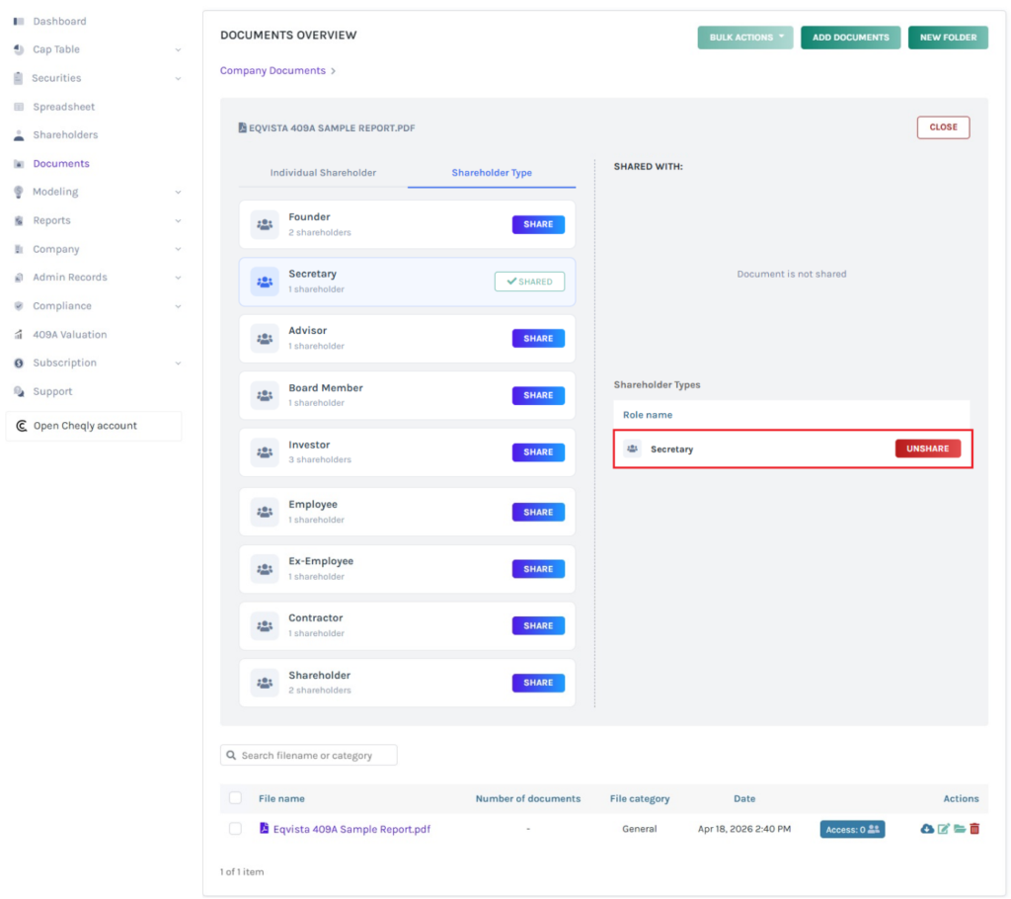Click the edit icon in Actions
1011x899 pixels.
(943, 829)
